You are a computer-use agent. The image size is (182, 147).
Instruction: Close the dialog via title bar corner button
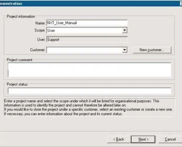[x=181, y=3]
